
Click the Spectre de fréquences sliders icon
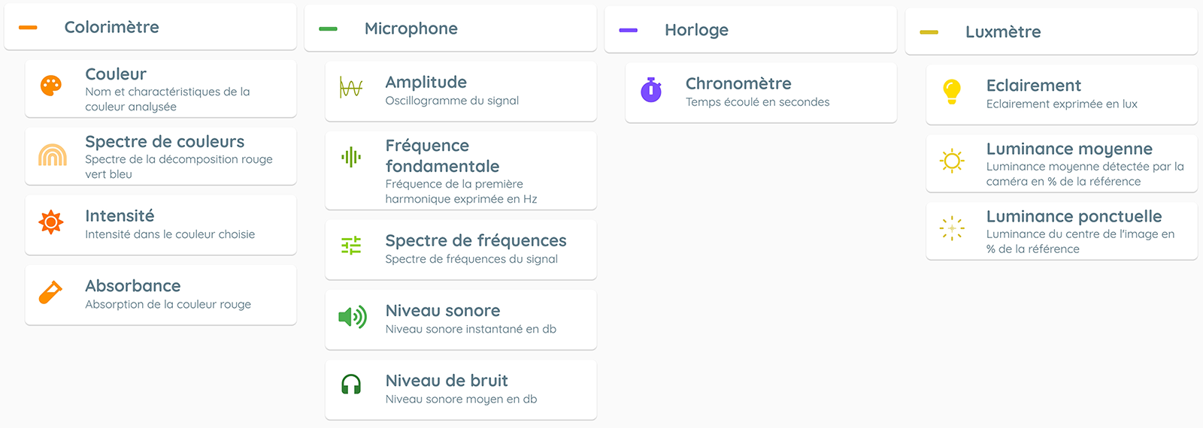[x=351, y=246]
